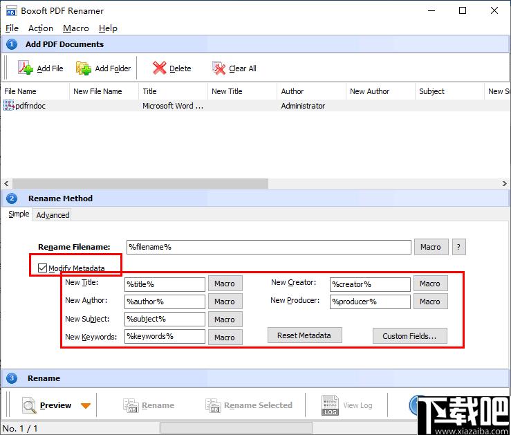The height and width of the screenshot is (435, 511).
Task: Click the Rename Selected icon
Action: click(213, 405)
